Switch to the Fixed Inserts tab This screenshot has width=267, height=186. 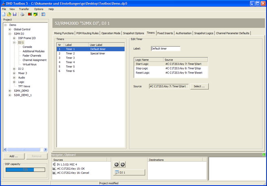(165, 33)
